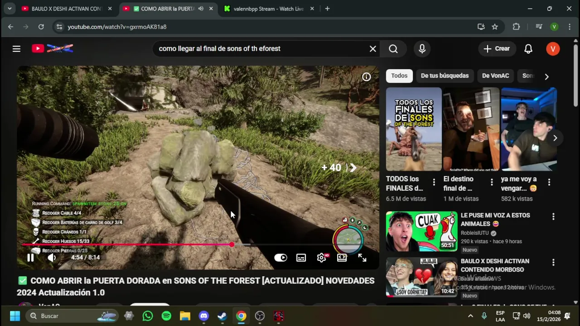Open player settings gear
This screenshot has width=580, height=326.
[x=322, y=258]
